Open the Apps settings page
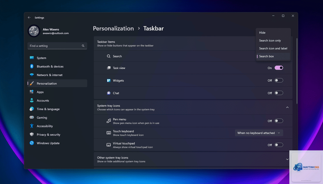 pyautogui.click(x=57, y=92)
